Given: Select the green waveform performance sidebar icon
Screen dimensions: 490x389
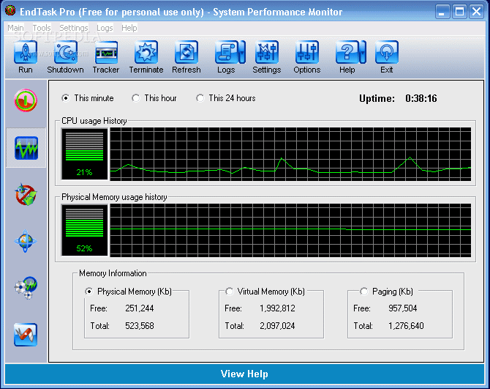Looking at the screenshot, I should [x=26, y=148].
